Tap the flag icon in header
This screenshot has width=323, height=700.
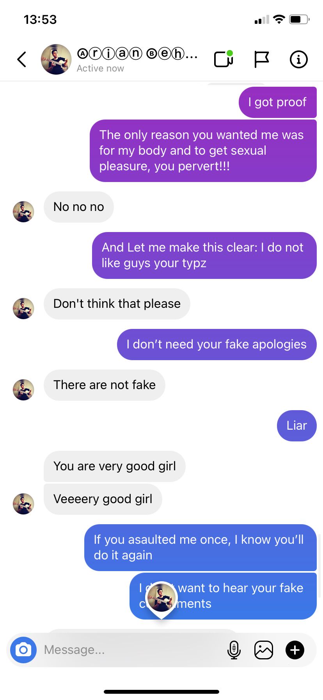(261, 59)
